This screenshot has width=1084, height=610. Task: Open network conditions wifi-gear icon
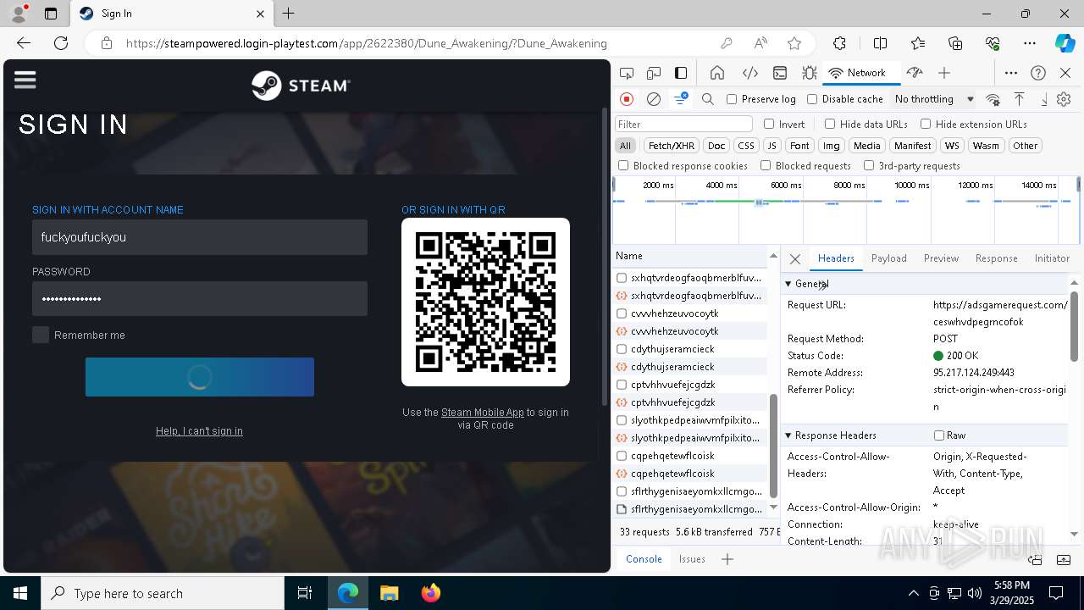(x=993, y=99)
